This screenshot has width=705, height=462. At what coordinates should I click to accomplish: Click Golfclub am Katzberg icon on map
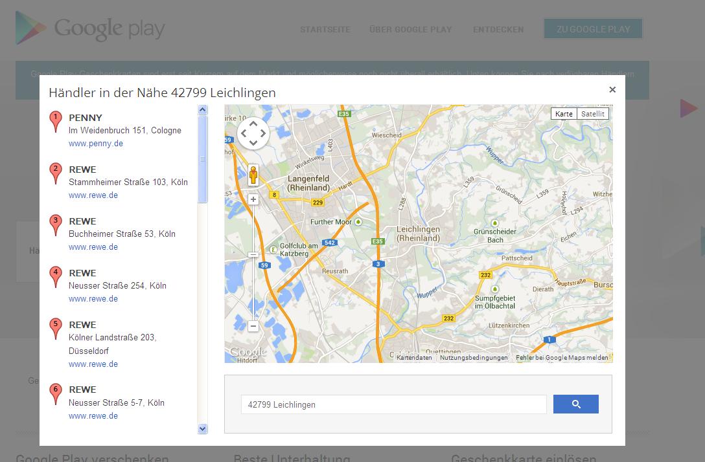(x=273, y=249)
